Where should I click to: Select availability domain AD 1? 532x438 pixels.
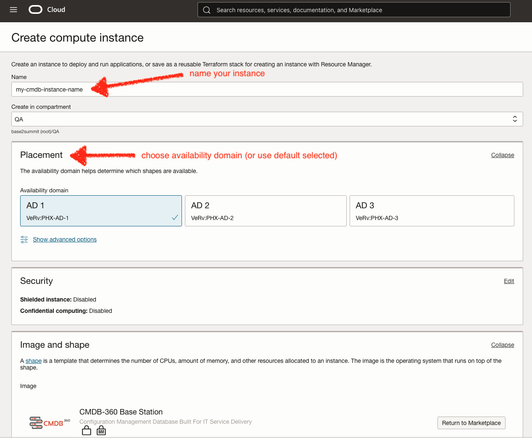(101, 211)
